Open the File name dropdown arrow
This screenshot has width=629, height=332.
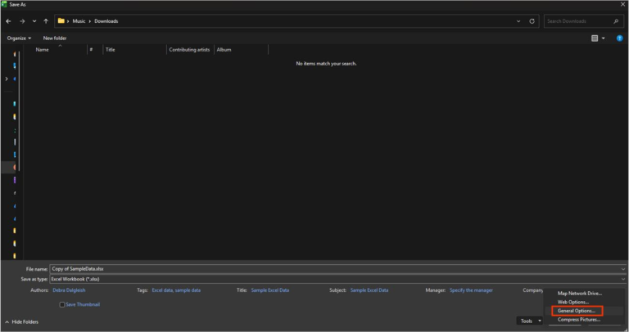[x=623, y=269]
